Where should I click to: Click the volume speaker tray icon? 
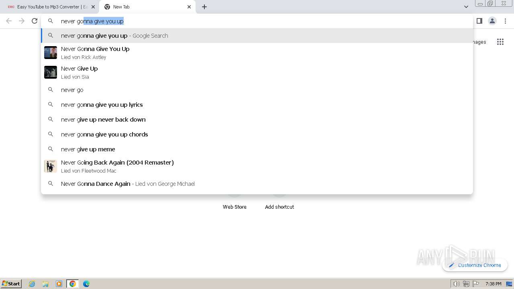click(456, 284)
